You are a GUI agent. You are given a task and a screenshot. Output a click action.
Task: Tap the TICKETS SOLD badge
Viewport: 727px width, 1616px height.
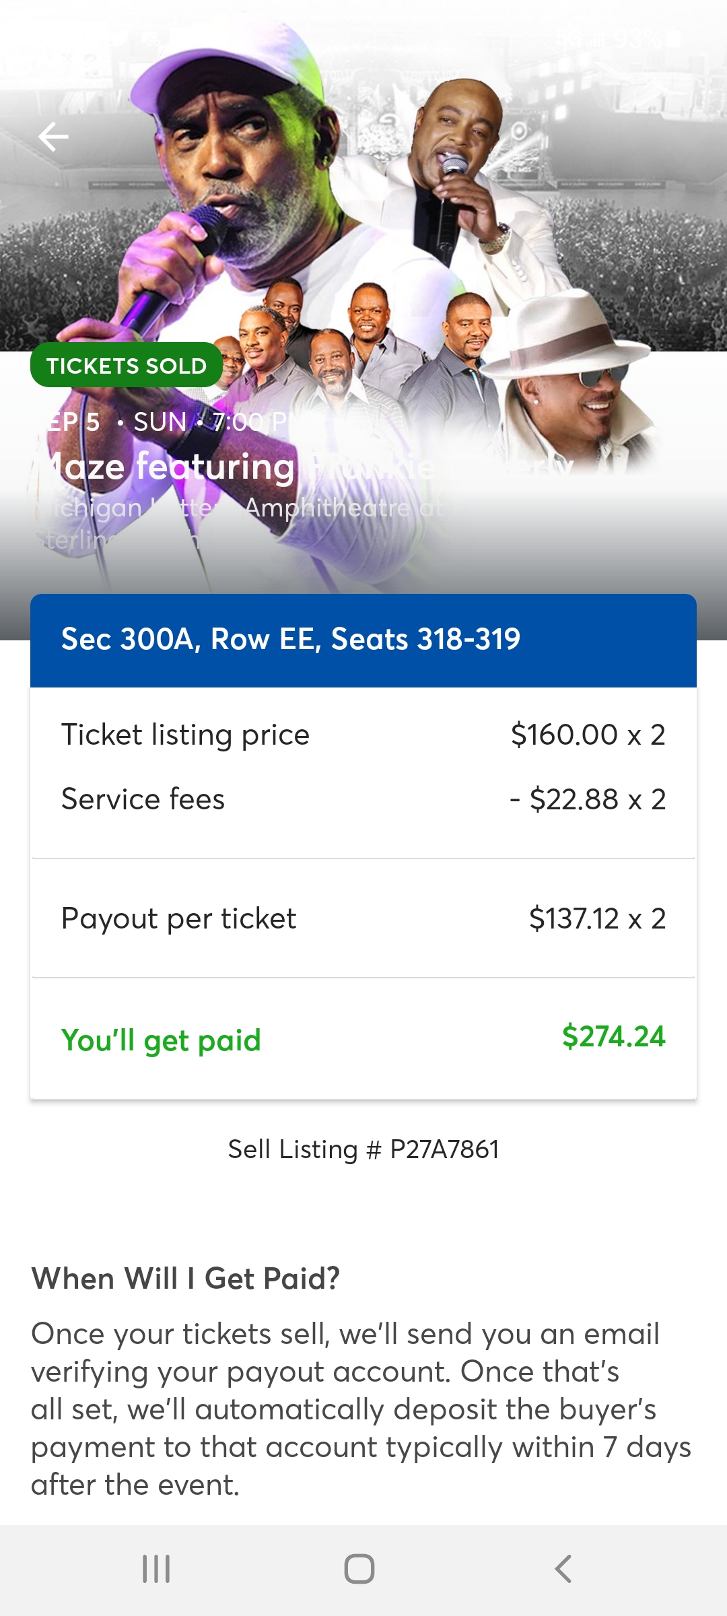(x=127, y=366)
